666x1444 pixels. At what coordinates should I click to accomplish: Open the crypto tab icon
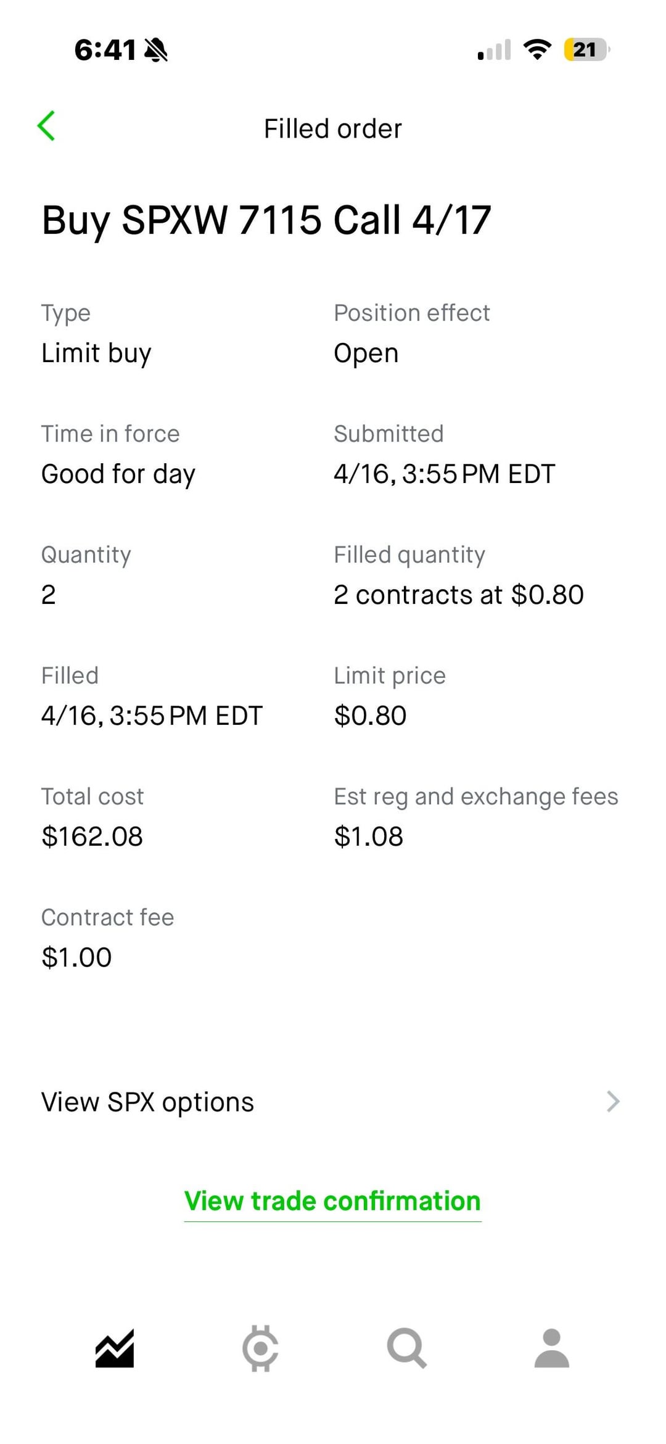click(260, 1348)
